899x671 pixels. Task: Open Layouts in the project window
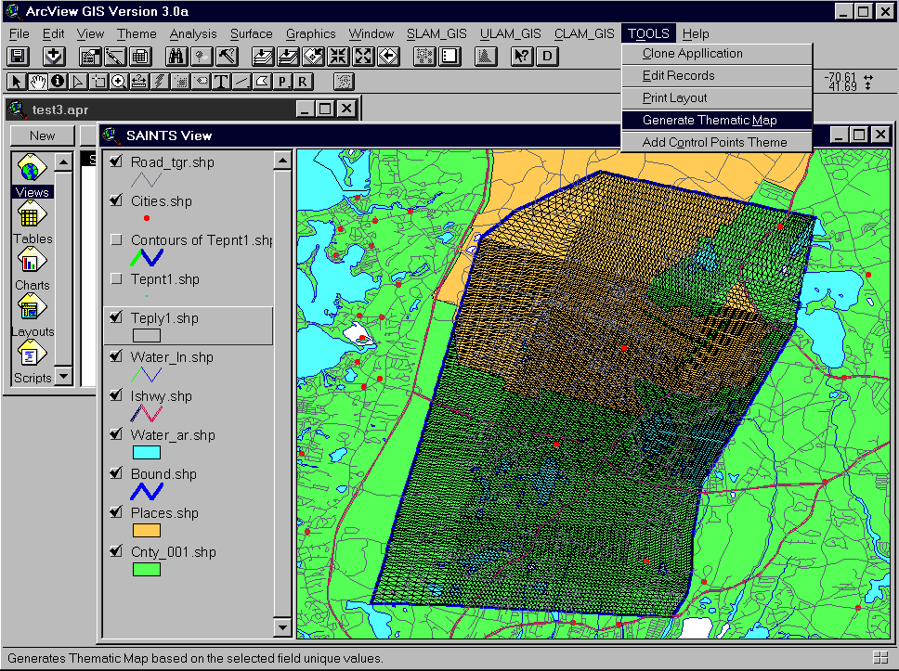(x=32, y=316)
